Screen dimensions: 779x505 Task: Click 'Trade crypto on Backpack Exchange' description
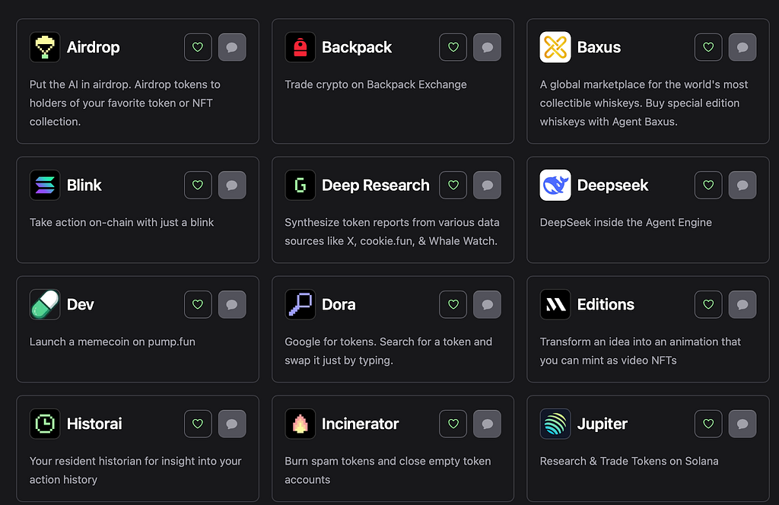coord(376,84)
